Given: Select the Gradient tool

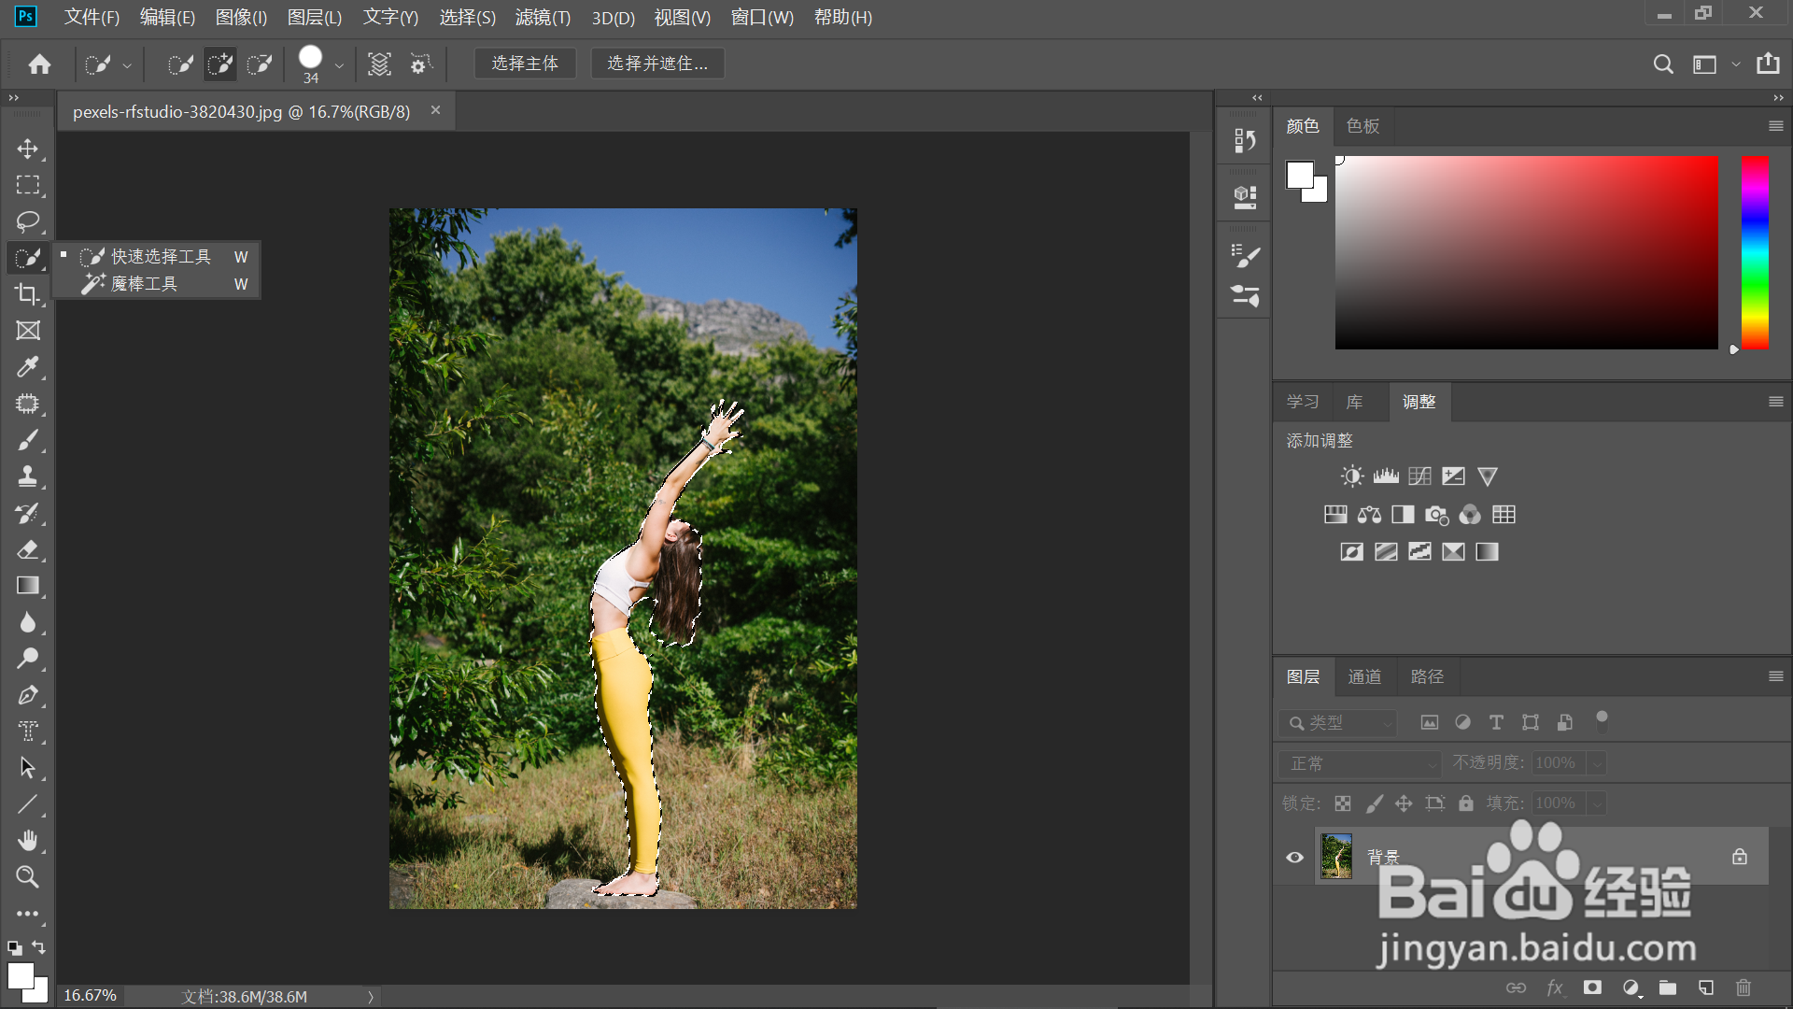Looking at the screenshot, I should [28, 586].
